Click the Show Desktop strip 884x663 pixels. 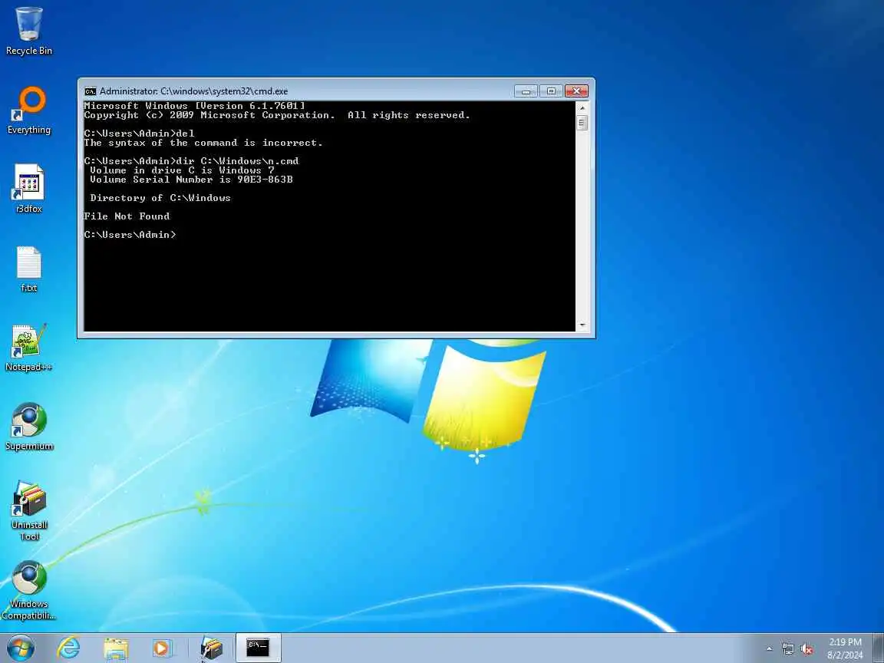879,648
